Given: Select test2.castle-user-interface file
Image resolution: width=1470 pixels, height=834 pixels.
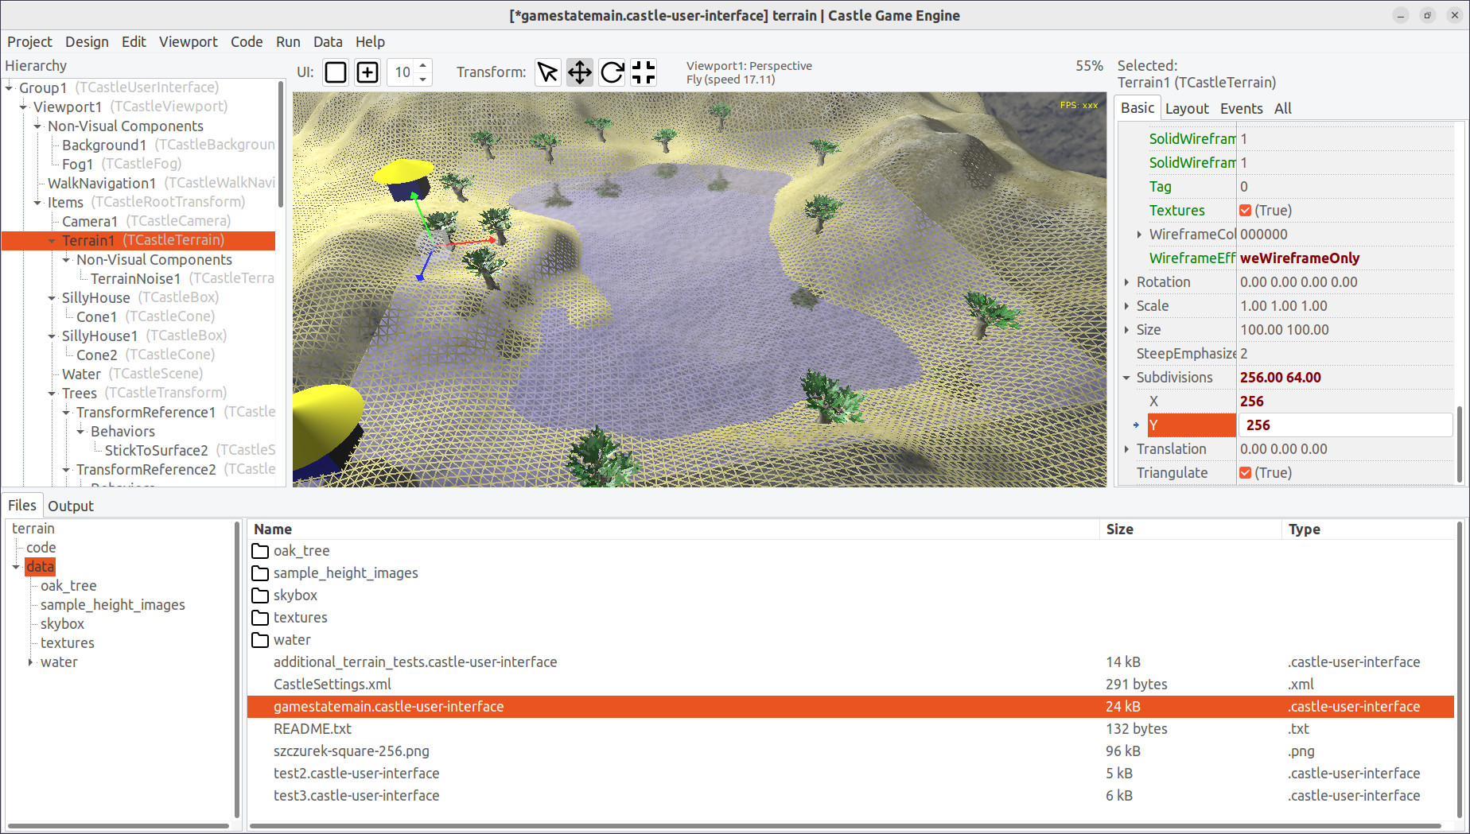Looking at the screenshot, I should 356,773.
